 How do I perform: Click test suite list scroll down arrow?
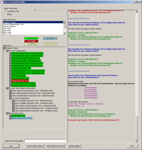[x=64, y=33]
